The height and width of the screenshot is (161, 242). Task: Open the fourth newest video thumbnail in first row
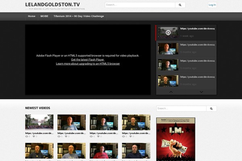[x=136, y=122]
